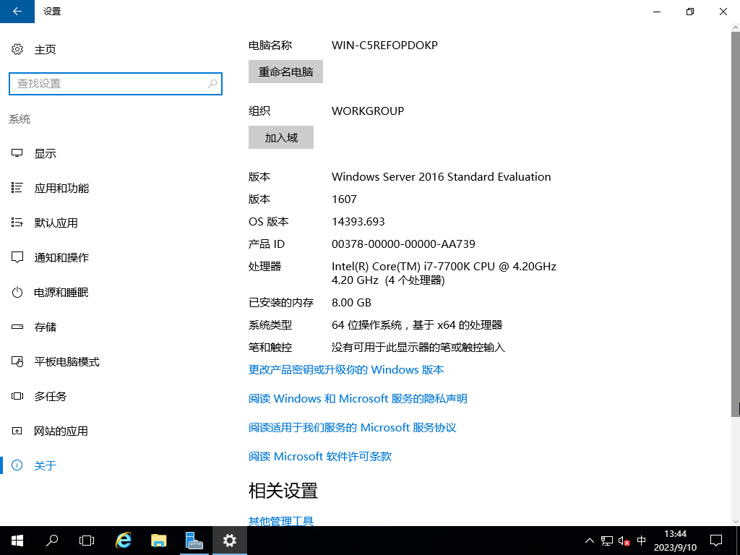This screenshot has height=555, width=740.
Task: Click the 8.00 GB installed memory value
Action: coord(352,303)
